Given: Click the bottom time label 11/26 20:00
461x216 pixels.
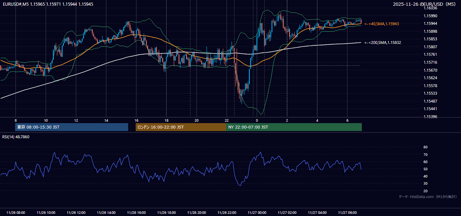Looking at the screenshot, I should (197, 213).
